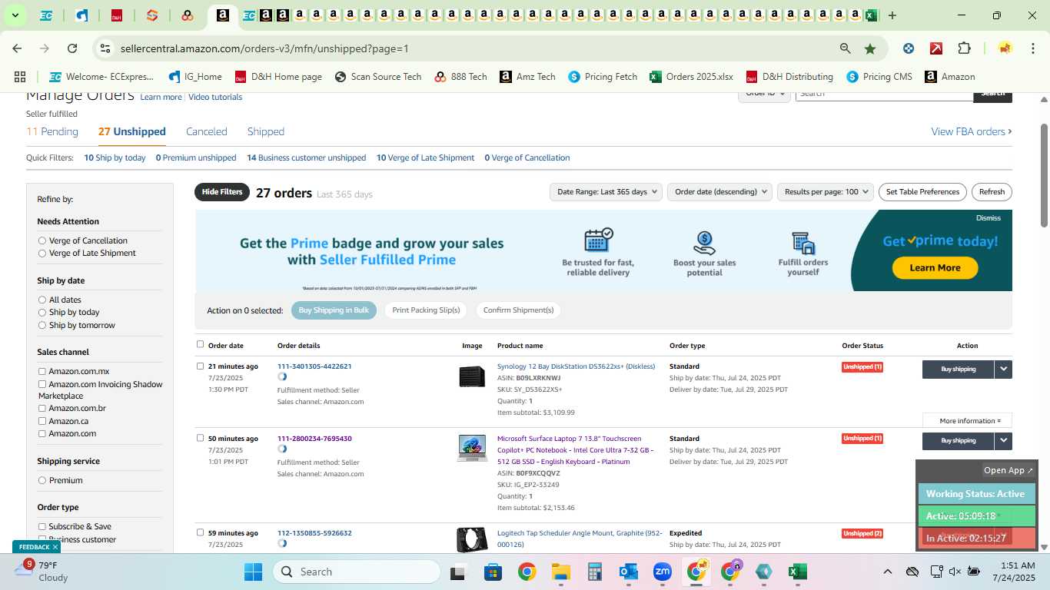The height and width of the screenshot is (590, 1050).
Task: Open the Windows Start menu
Action: click(x=253, y=572)
